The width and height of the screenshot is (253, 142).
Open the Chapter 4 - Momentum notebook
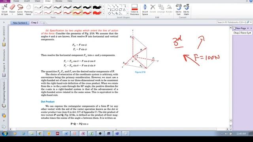(x=4, y=63)
